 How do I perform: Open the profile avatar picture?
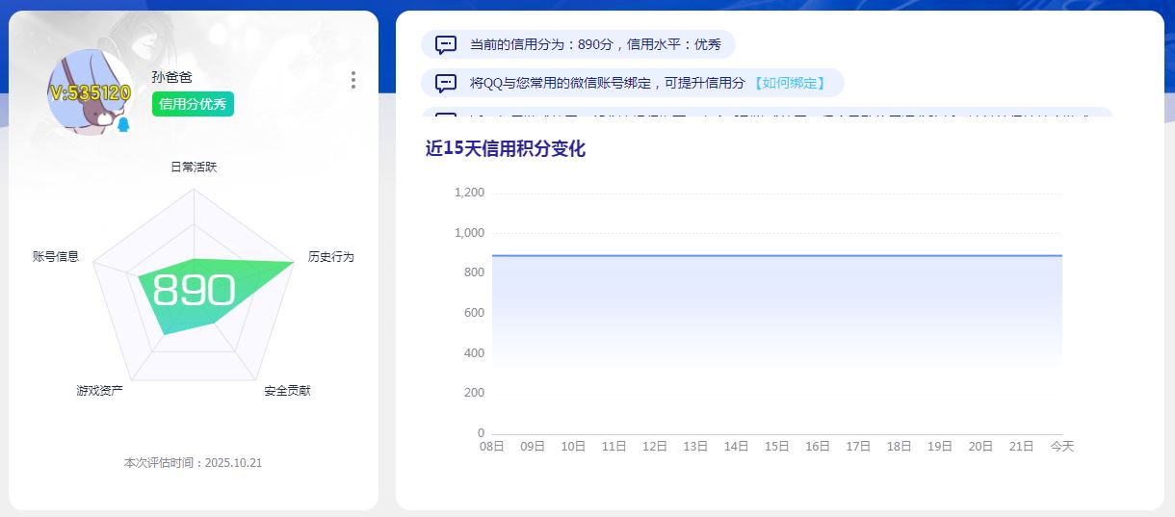[90, 91]
